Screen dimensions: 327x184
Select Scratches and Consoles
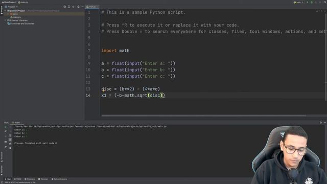(x=21, y=24)
